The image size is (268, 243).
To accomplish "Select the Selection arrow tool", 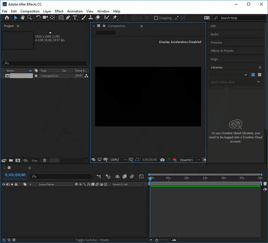I will pyautogui.click(x=16, y=18).
